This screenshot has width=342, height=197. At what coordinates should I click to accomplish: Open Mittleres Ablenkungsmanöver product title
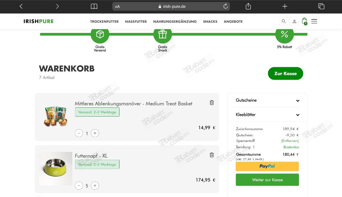tap(133, 104)
